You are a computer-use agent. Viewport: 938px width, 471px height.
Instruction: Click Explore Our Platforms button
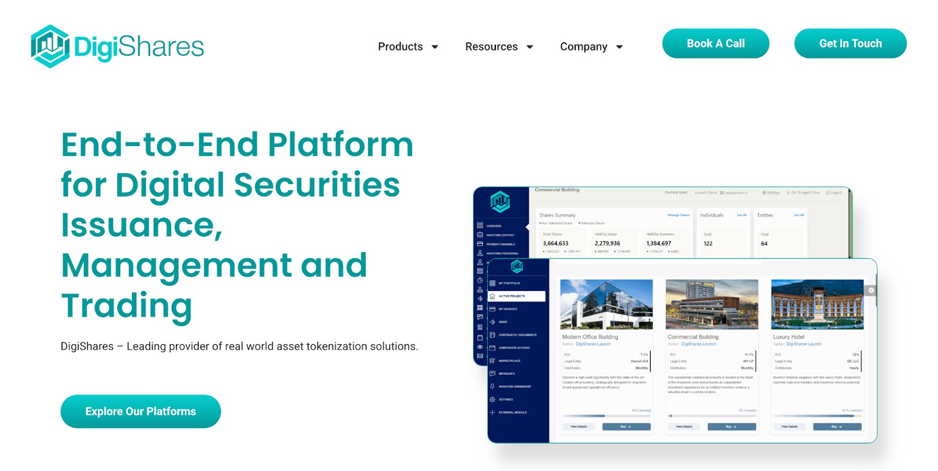pyautogui.click(x=141, y=411)
